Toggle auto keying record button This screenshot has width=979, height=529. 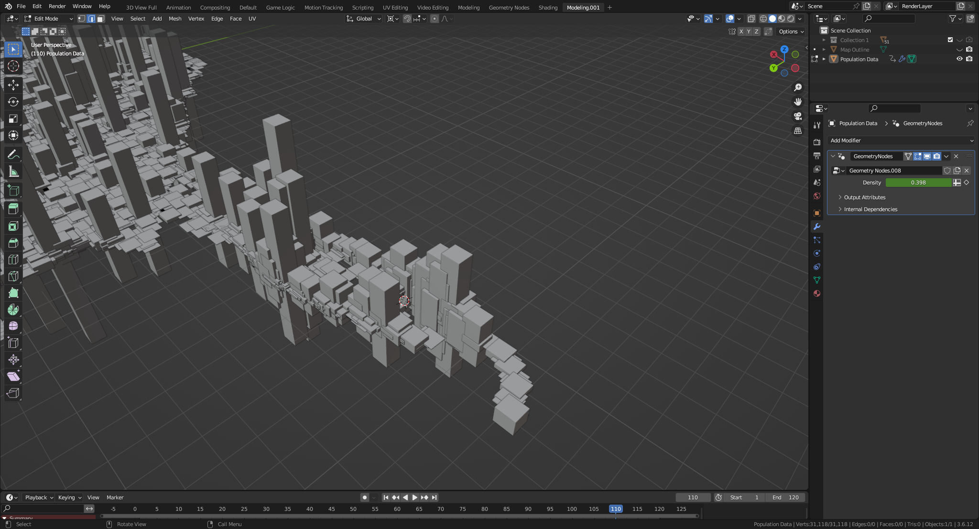(x=365, y=497)
